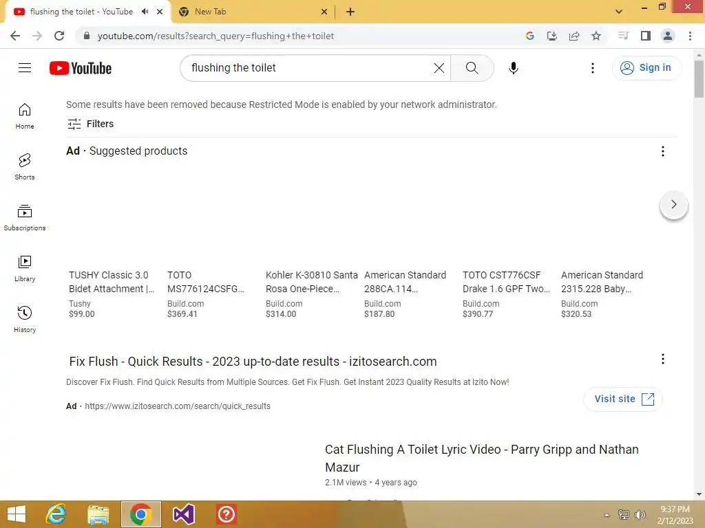Start voice search with the microphone
The height and width of the screenshot is (528, 705).
click(514, 68)
